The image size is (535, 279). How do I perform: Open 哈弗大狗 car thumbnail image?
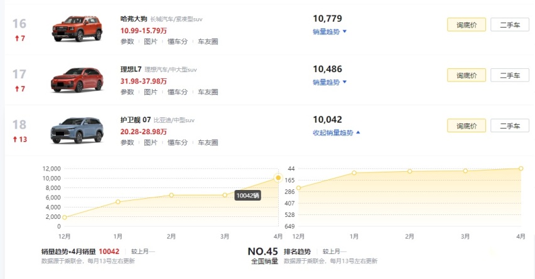(x=77, y=29)
